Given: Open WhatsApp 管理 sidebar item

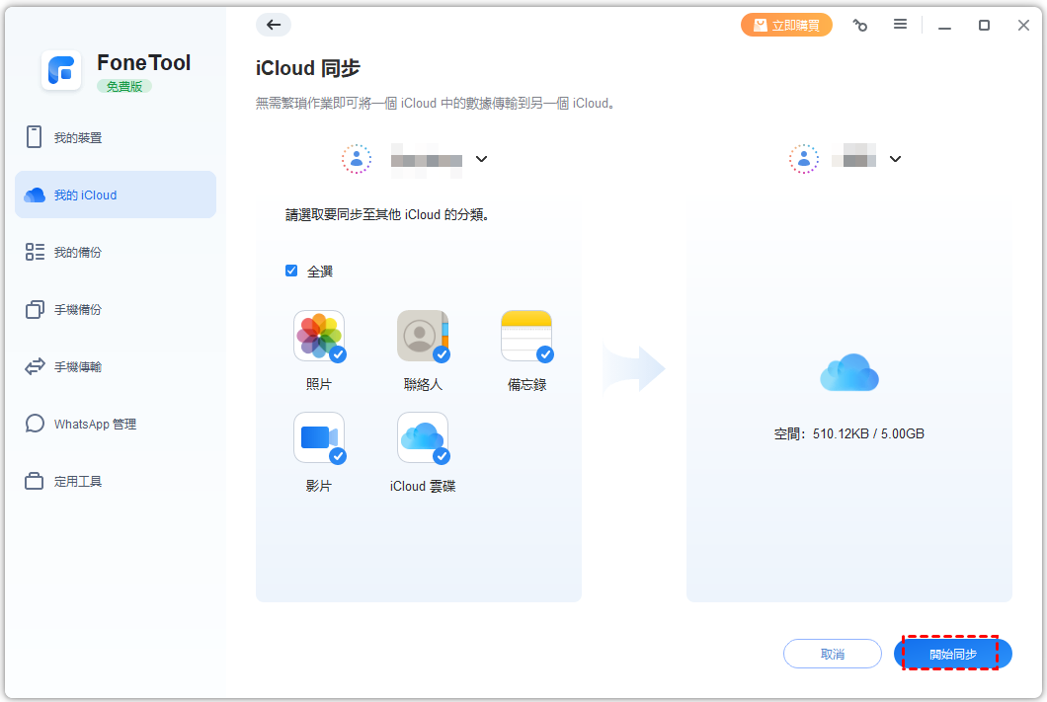Looking at the screenshot, I should pyautogui.click(x=95, y=425).
